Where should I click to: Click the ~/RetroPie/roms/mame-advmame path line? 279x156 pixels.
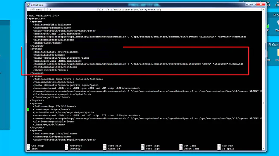pyautogui.click(x=64, y=31)
